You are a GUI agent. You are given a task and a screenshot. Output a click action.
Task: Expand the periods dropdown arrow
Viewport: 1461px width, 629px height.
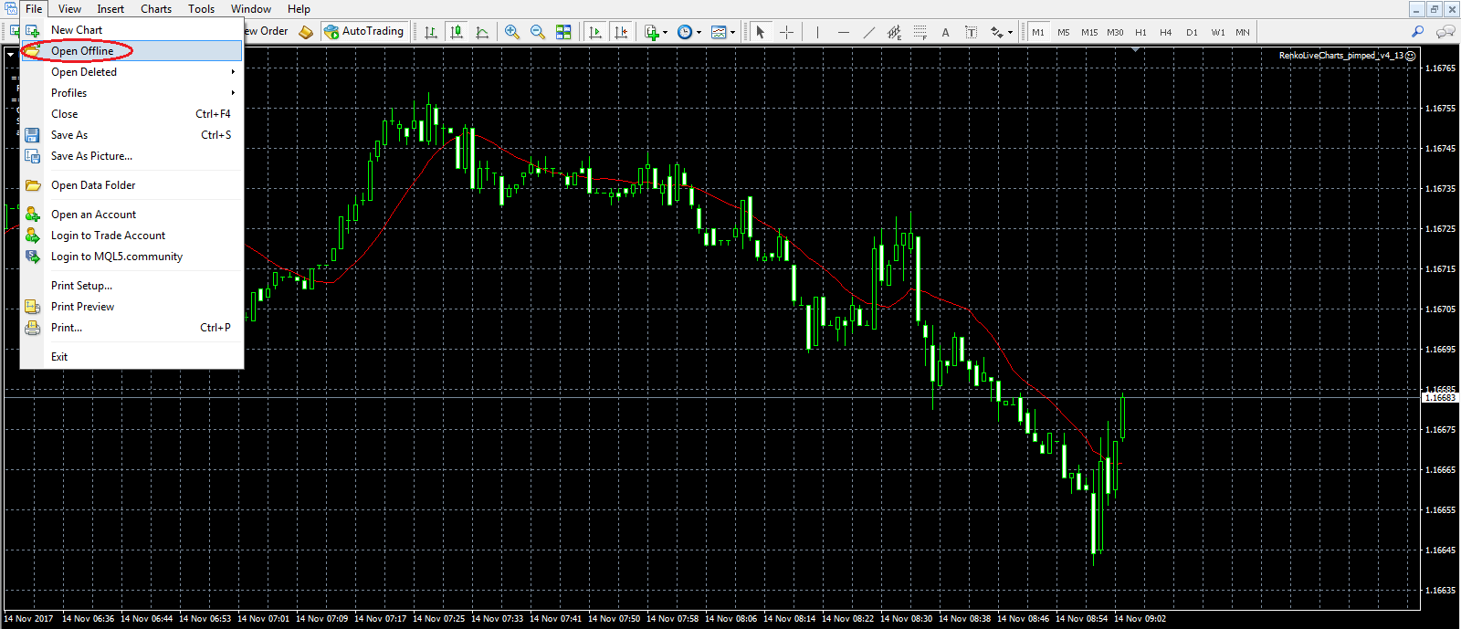(699, 32)
